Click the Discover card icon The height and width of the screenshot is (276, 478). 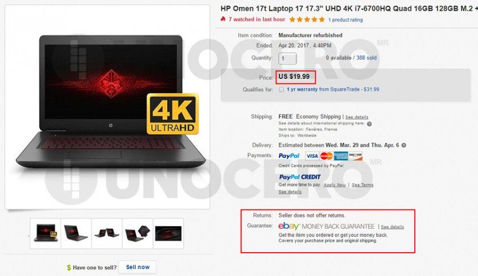click(x=356, y=156)
